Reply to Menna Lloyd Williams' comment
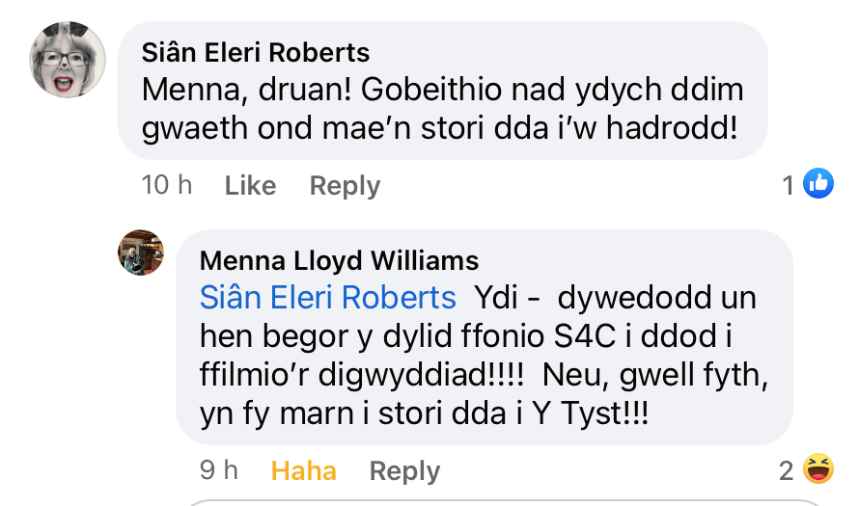The image size is (859, 506). click(x=404, y=471)
